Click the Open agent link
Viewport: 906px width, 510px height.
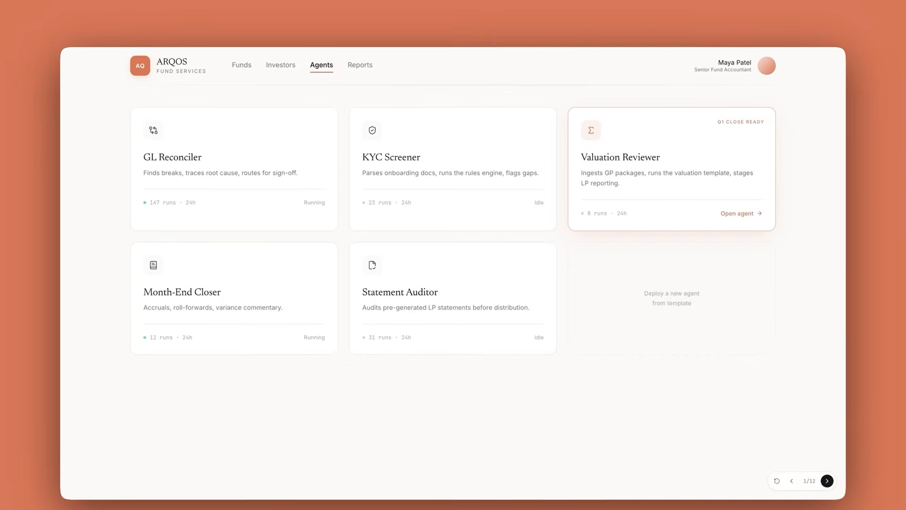[741, 213]
